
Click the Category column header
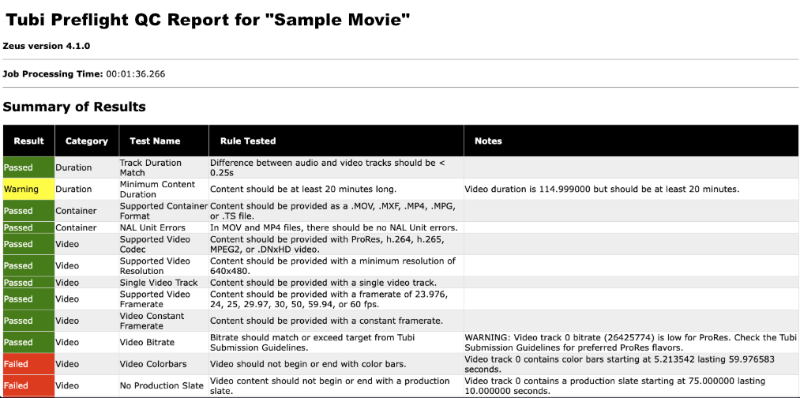(87, 141)
